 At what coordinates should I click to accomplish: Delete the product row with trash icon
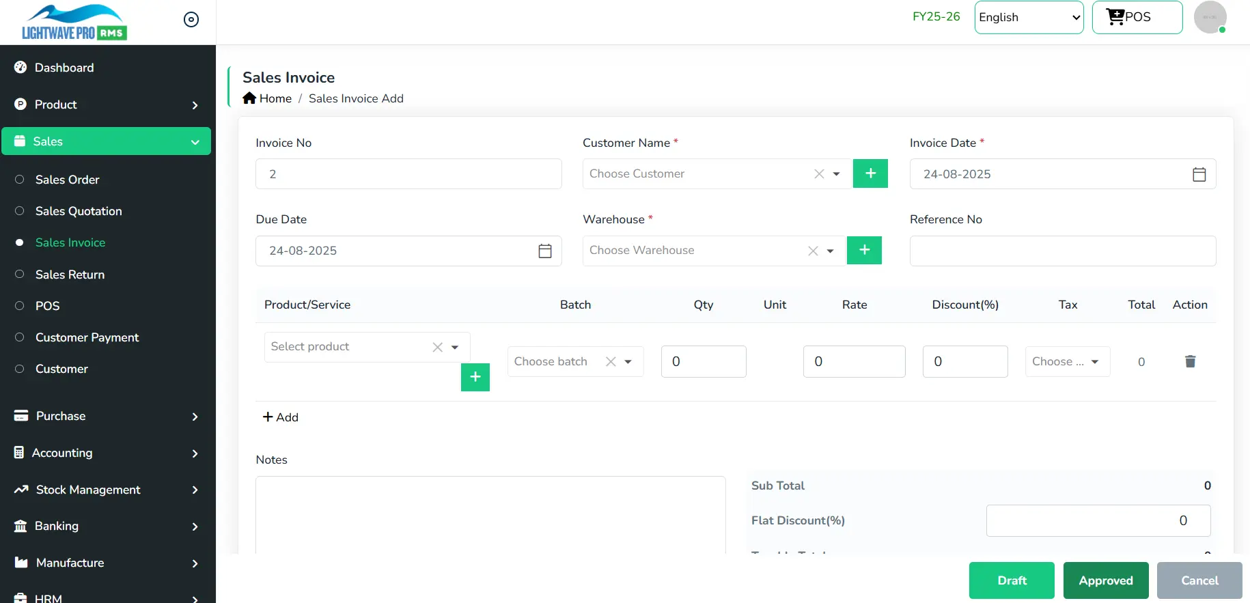pos(1190,361)
